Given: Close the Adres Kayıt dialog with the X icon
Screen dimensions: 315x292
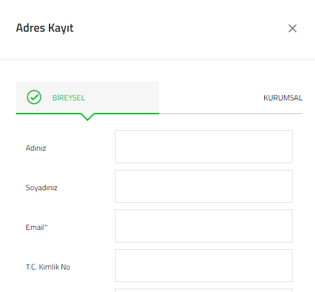Looking at the screenshot, I should click(293, 28).
